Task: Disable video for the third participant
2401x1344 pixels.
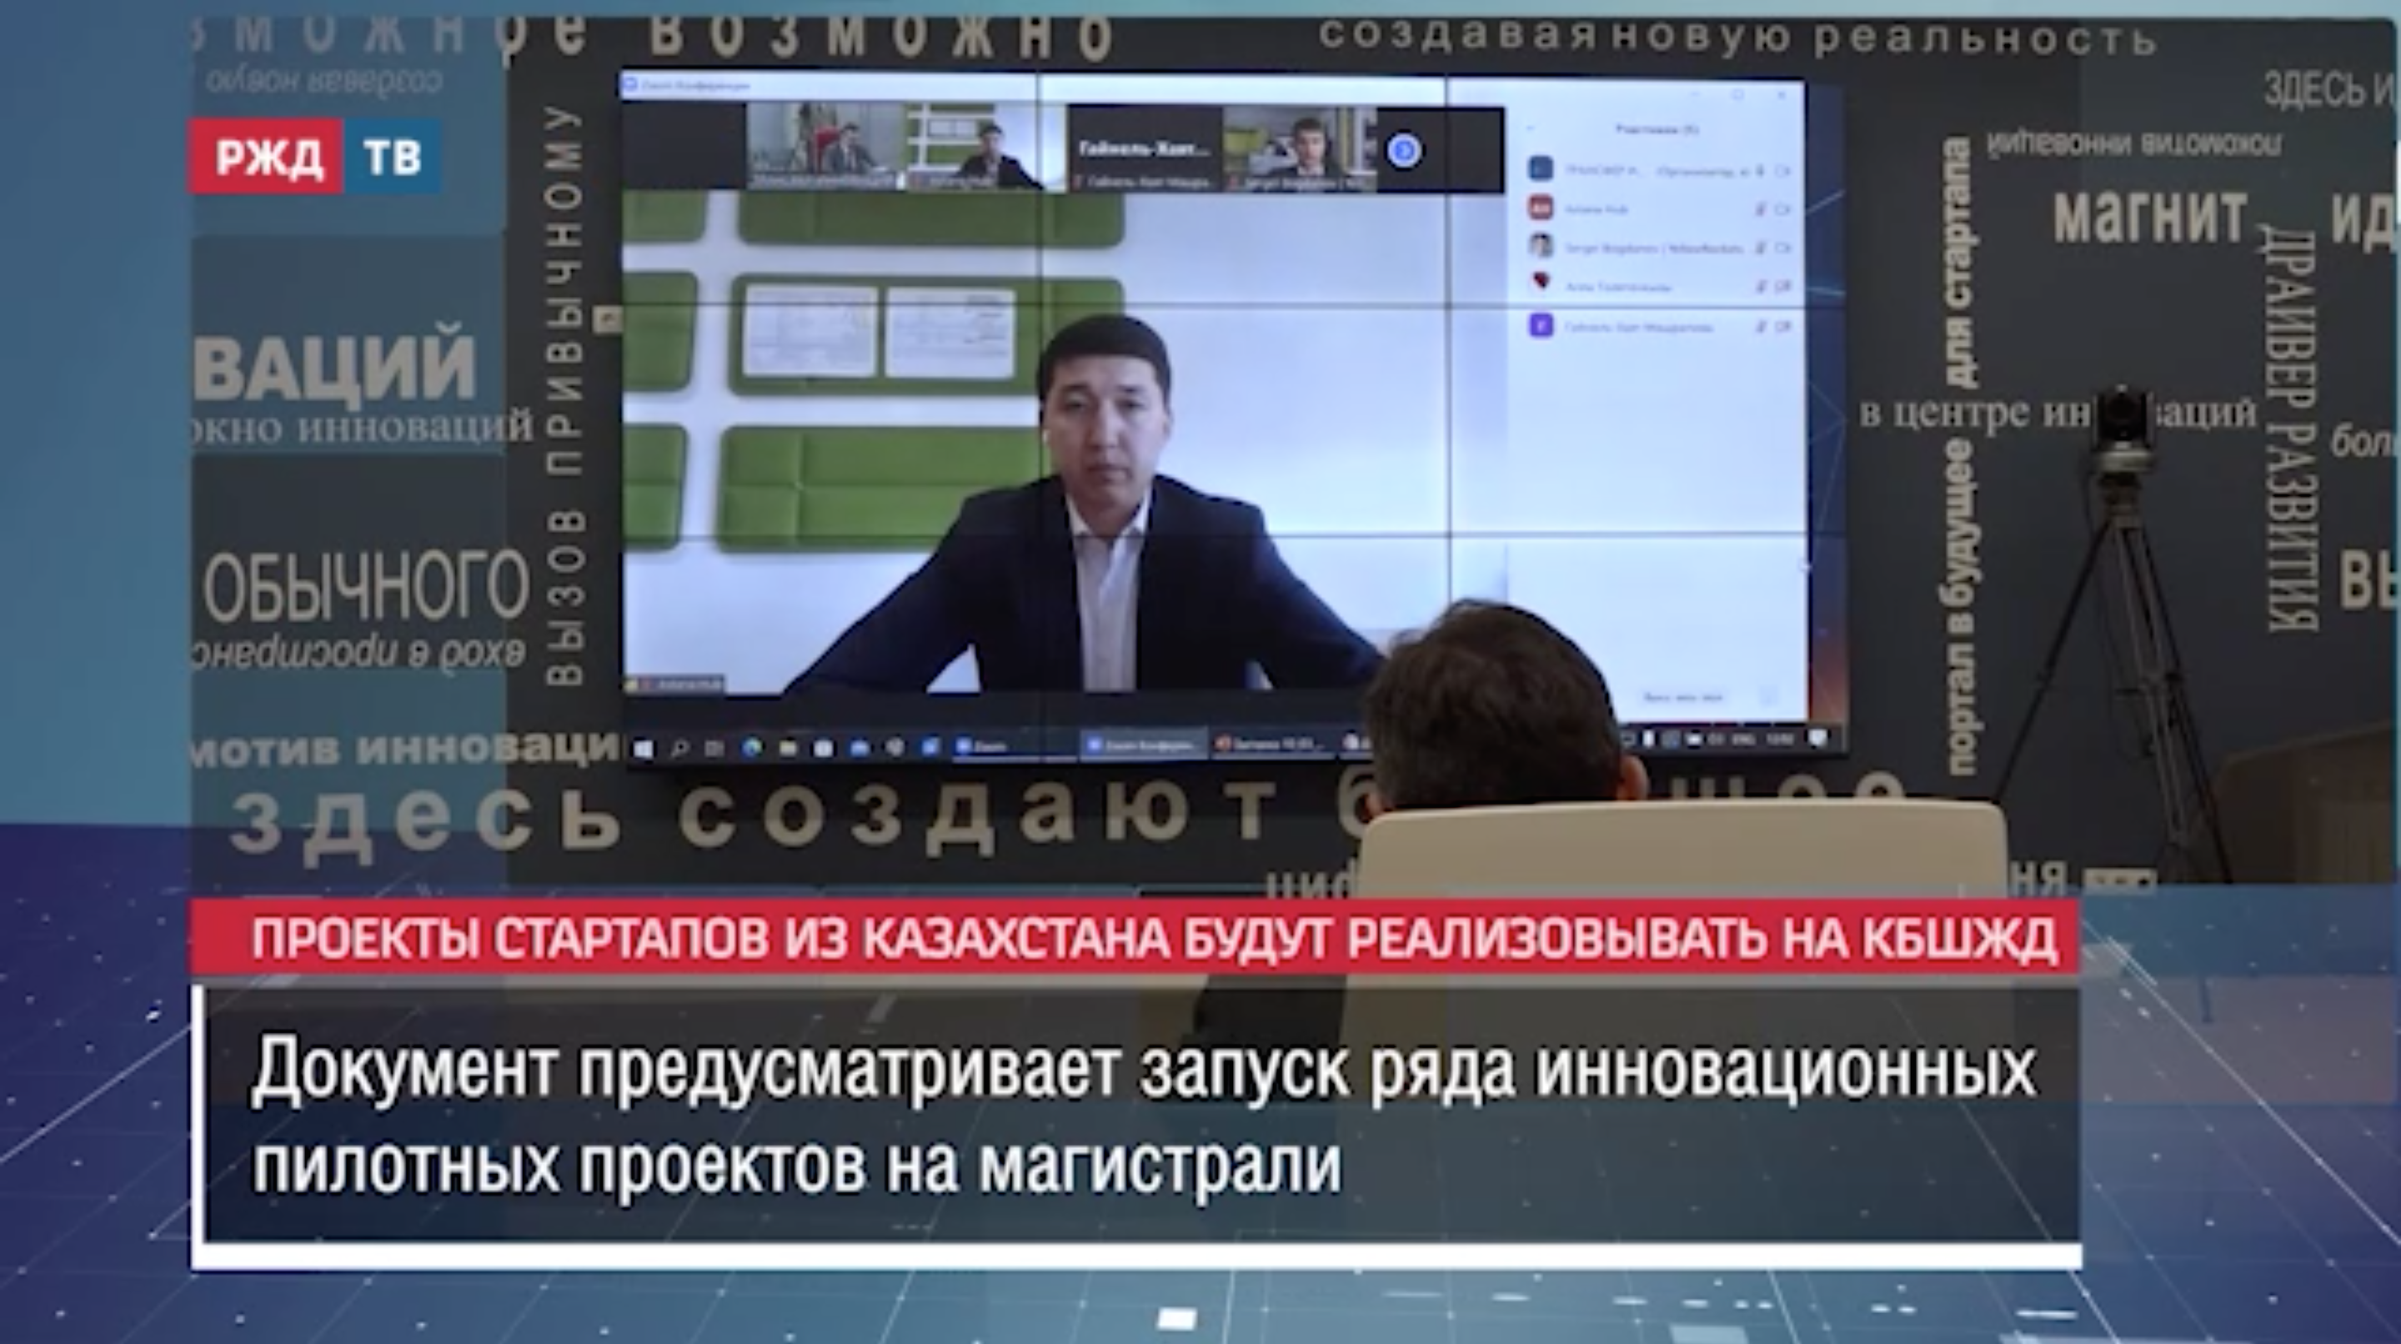Action: tap(1783, 248)
